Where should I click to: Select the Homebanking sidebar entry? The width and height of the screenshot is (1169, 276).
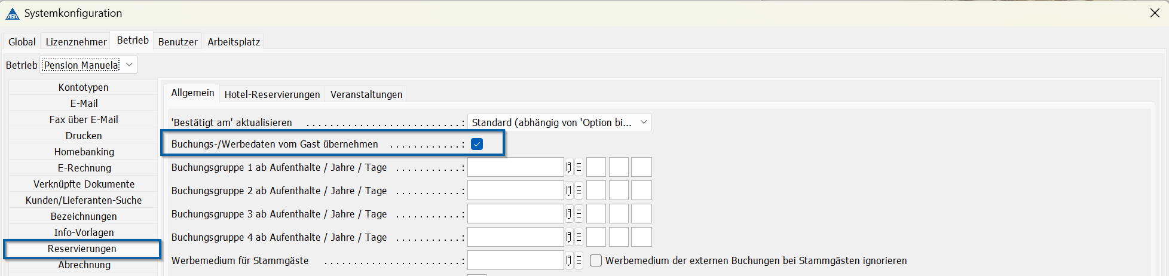pyautogui.click(x=84, y=152)
